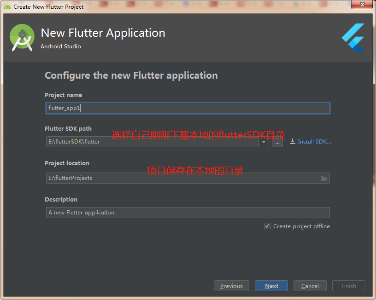This screenshot has height=300, width=376.
Task: Click the Android Studio logo icon
Action: [22, 38]
